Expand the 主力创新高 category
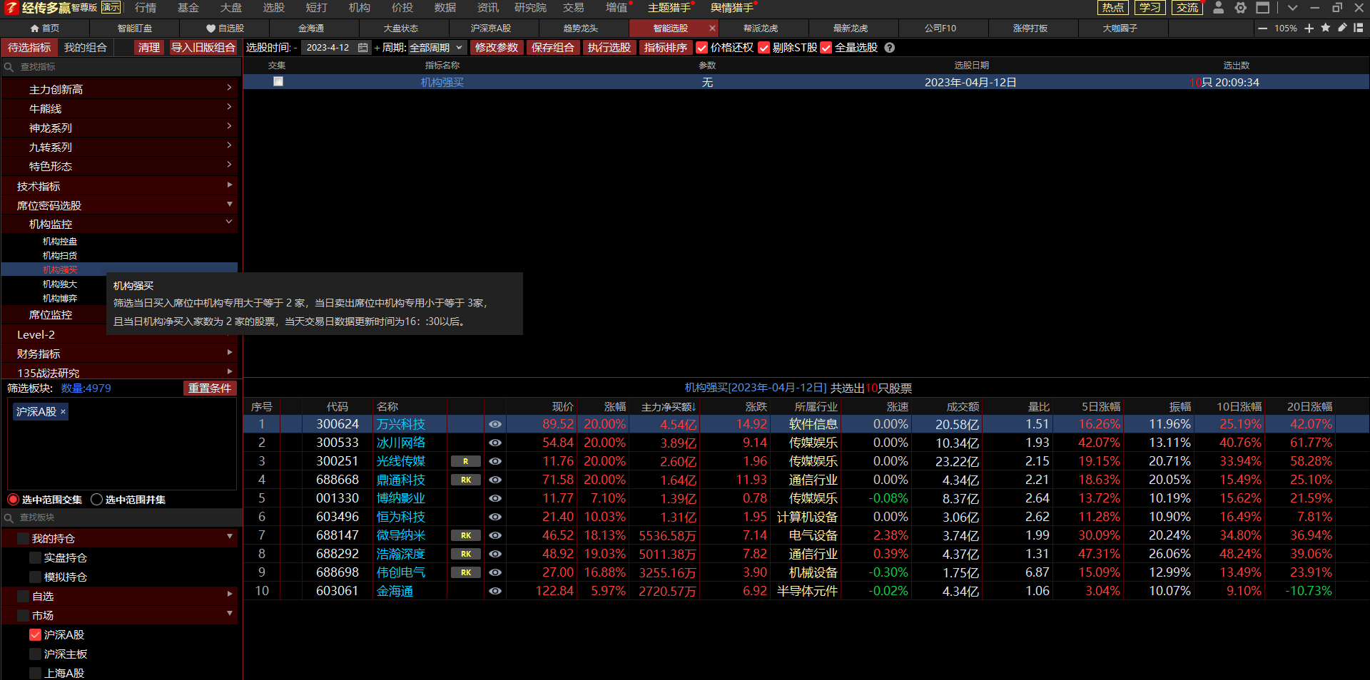This screenshot has height=680, width=1370. coord(229,88)
